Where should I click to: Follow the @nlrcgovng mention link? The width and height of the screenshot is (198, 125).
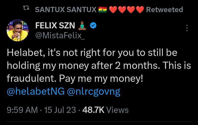tap(94, 92)
